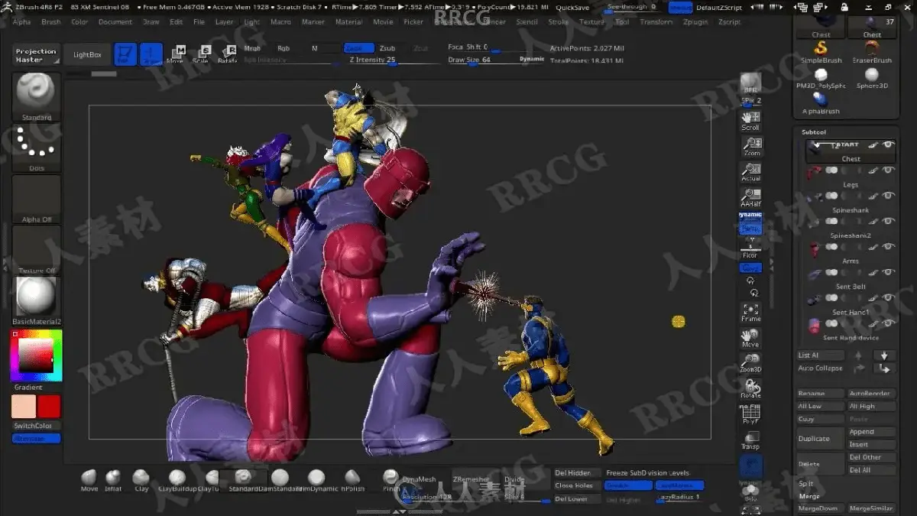The height and width of the screenshot is (516, 917).
Task: Open the Brush menu
Action: click(50, 22)
